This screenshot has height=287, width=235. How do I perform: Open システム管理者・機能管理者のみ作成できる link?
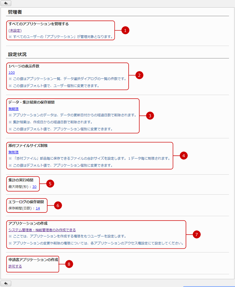pyautogui.click(x=42, y=230)
